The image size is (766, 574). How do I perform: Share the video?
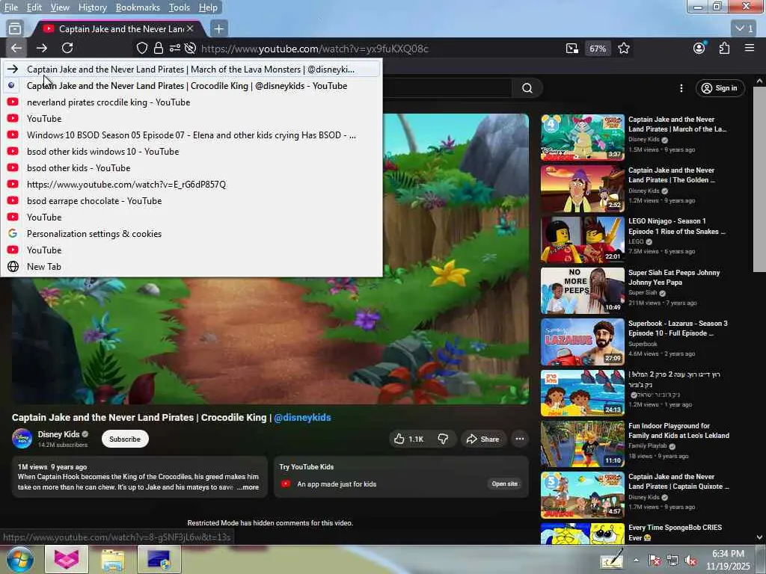coord(482,439)
